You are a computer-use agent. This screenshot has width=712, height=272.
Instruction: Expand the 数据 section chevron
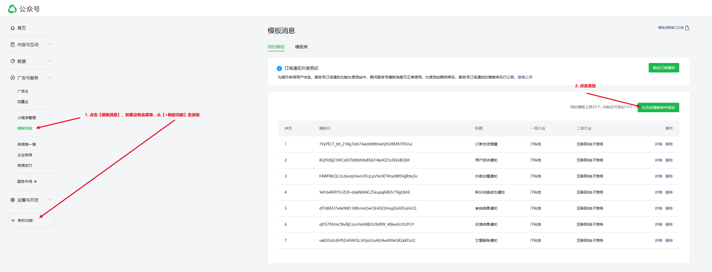pos(50,61)
